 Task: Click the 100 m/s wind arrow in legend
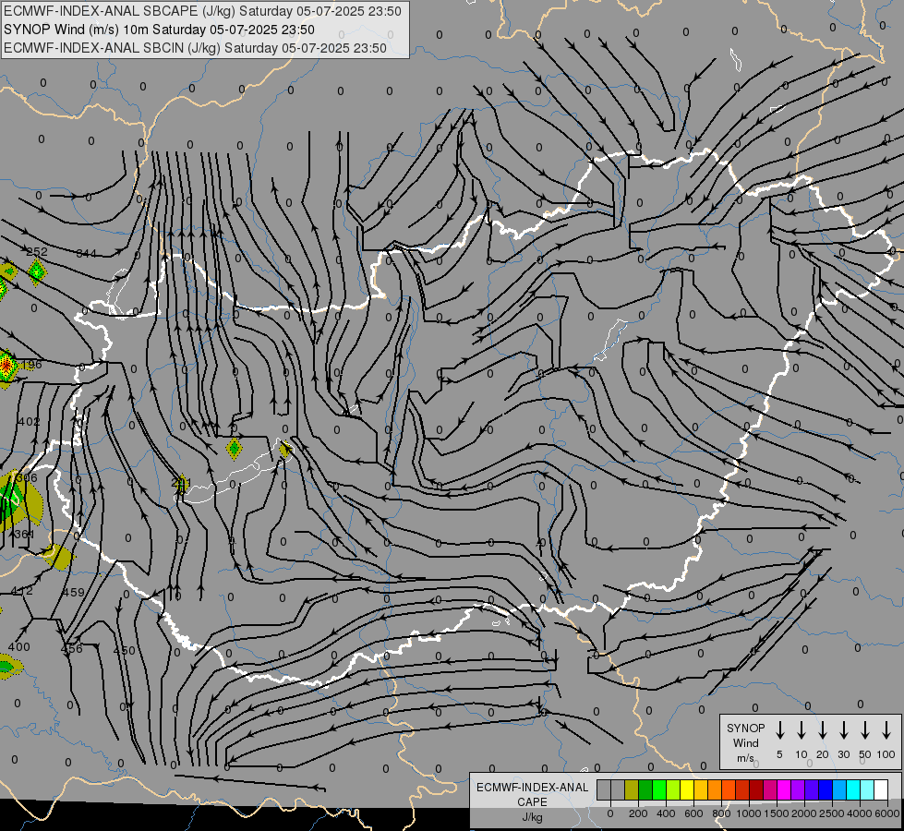[886, 730]
